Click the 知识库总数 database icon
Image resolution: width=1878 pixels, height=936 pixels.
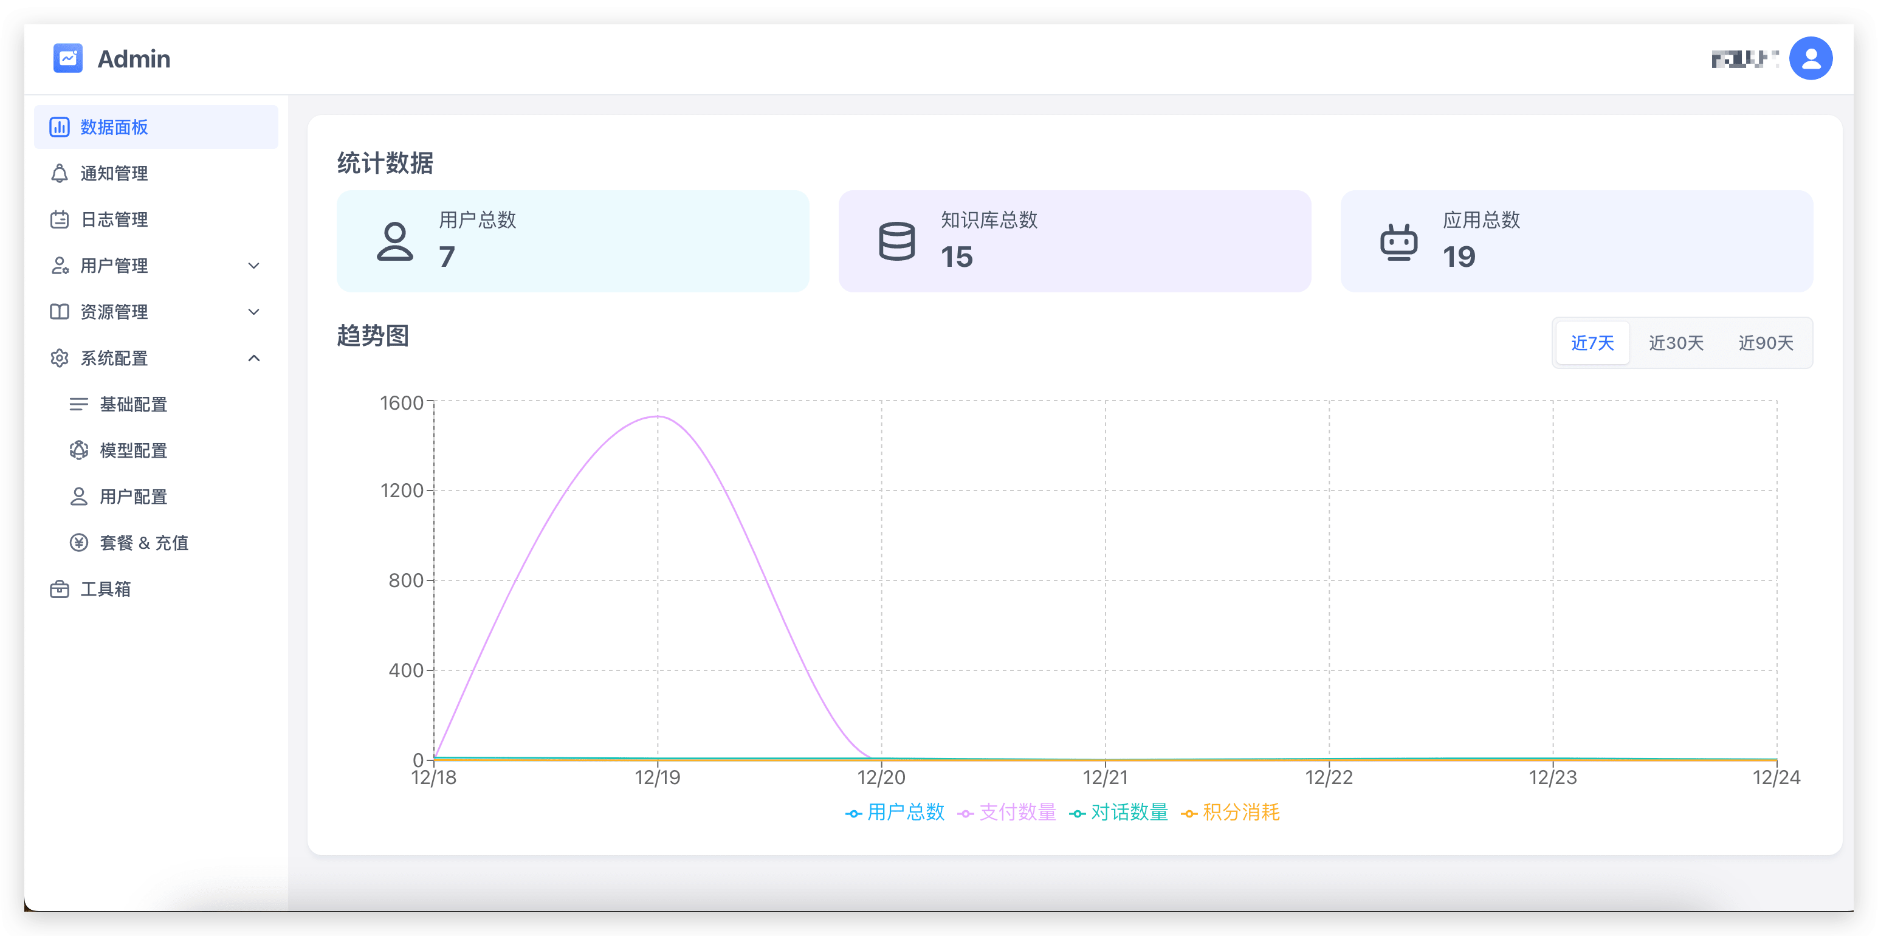tap(896, 241)
